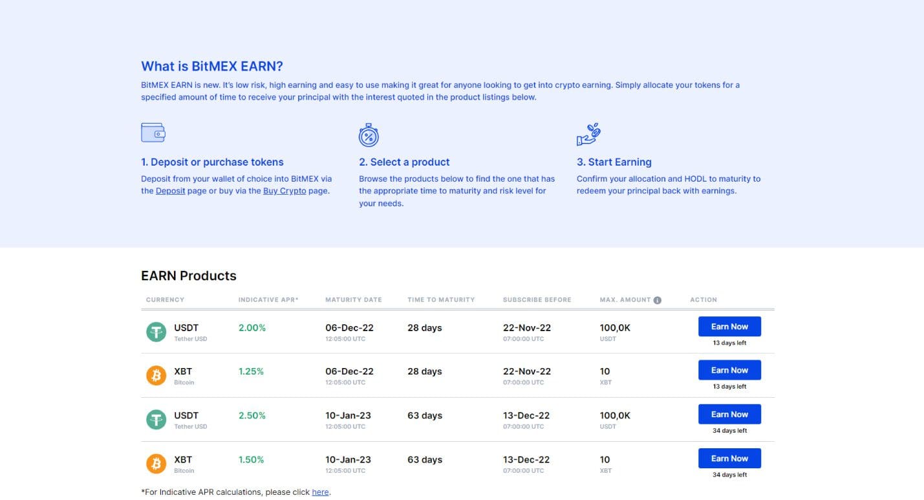Click max amount 10 in XBT 1.50% row
This screenshot has height=500, width=924.
click(605, 460)
